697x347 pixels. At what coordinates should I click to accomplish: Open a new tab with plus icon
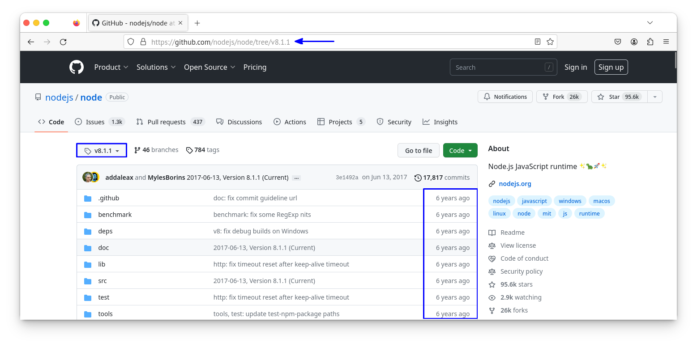197,23
